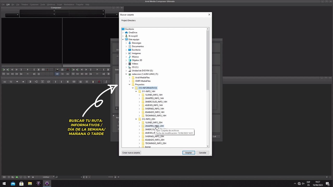The height and width of the screenshot is (187, 333).
Task: Close the Buscar carpeta dialog
Action: pos(209,15)
